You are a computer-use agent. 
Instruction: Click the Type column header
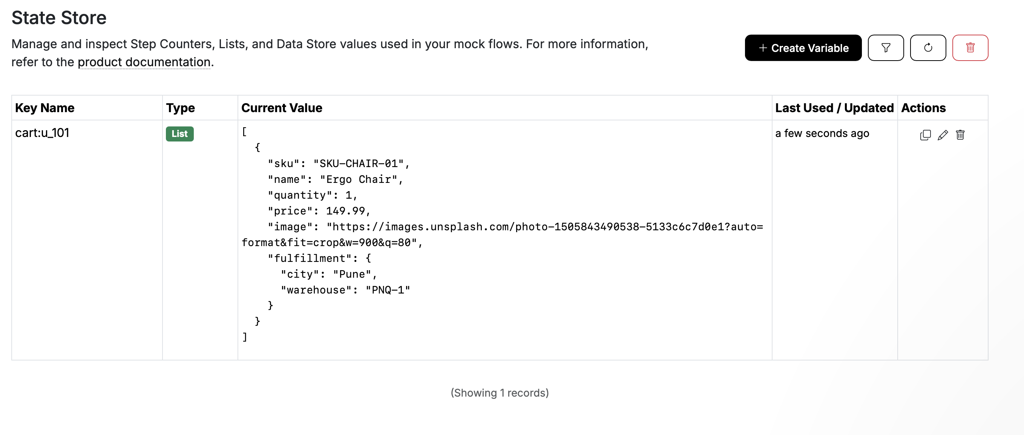tap(181, 108)
